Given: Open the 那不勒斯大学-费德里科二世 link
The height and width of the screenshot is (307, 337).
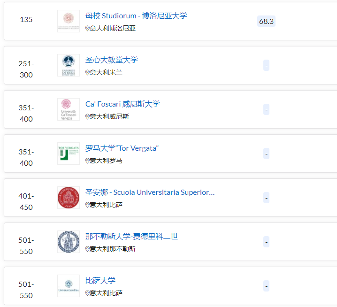Looking at the screenshot, I should [131, 236].
